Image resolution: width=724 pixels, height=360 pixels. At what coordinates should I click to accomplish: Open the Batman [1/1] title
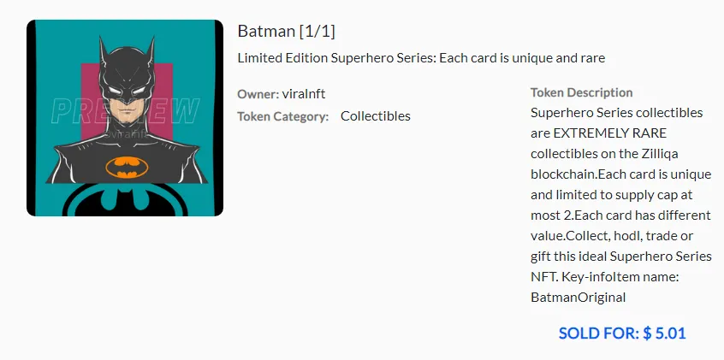287,32
